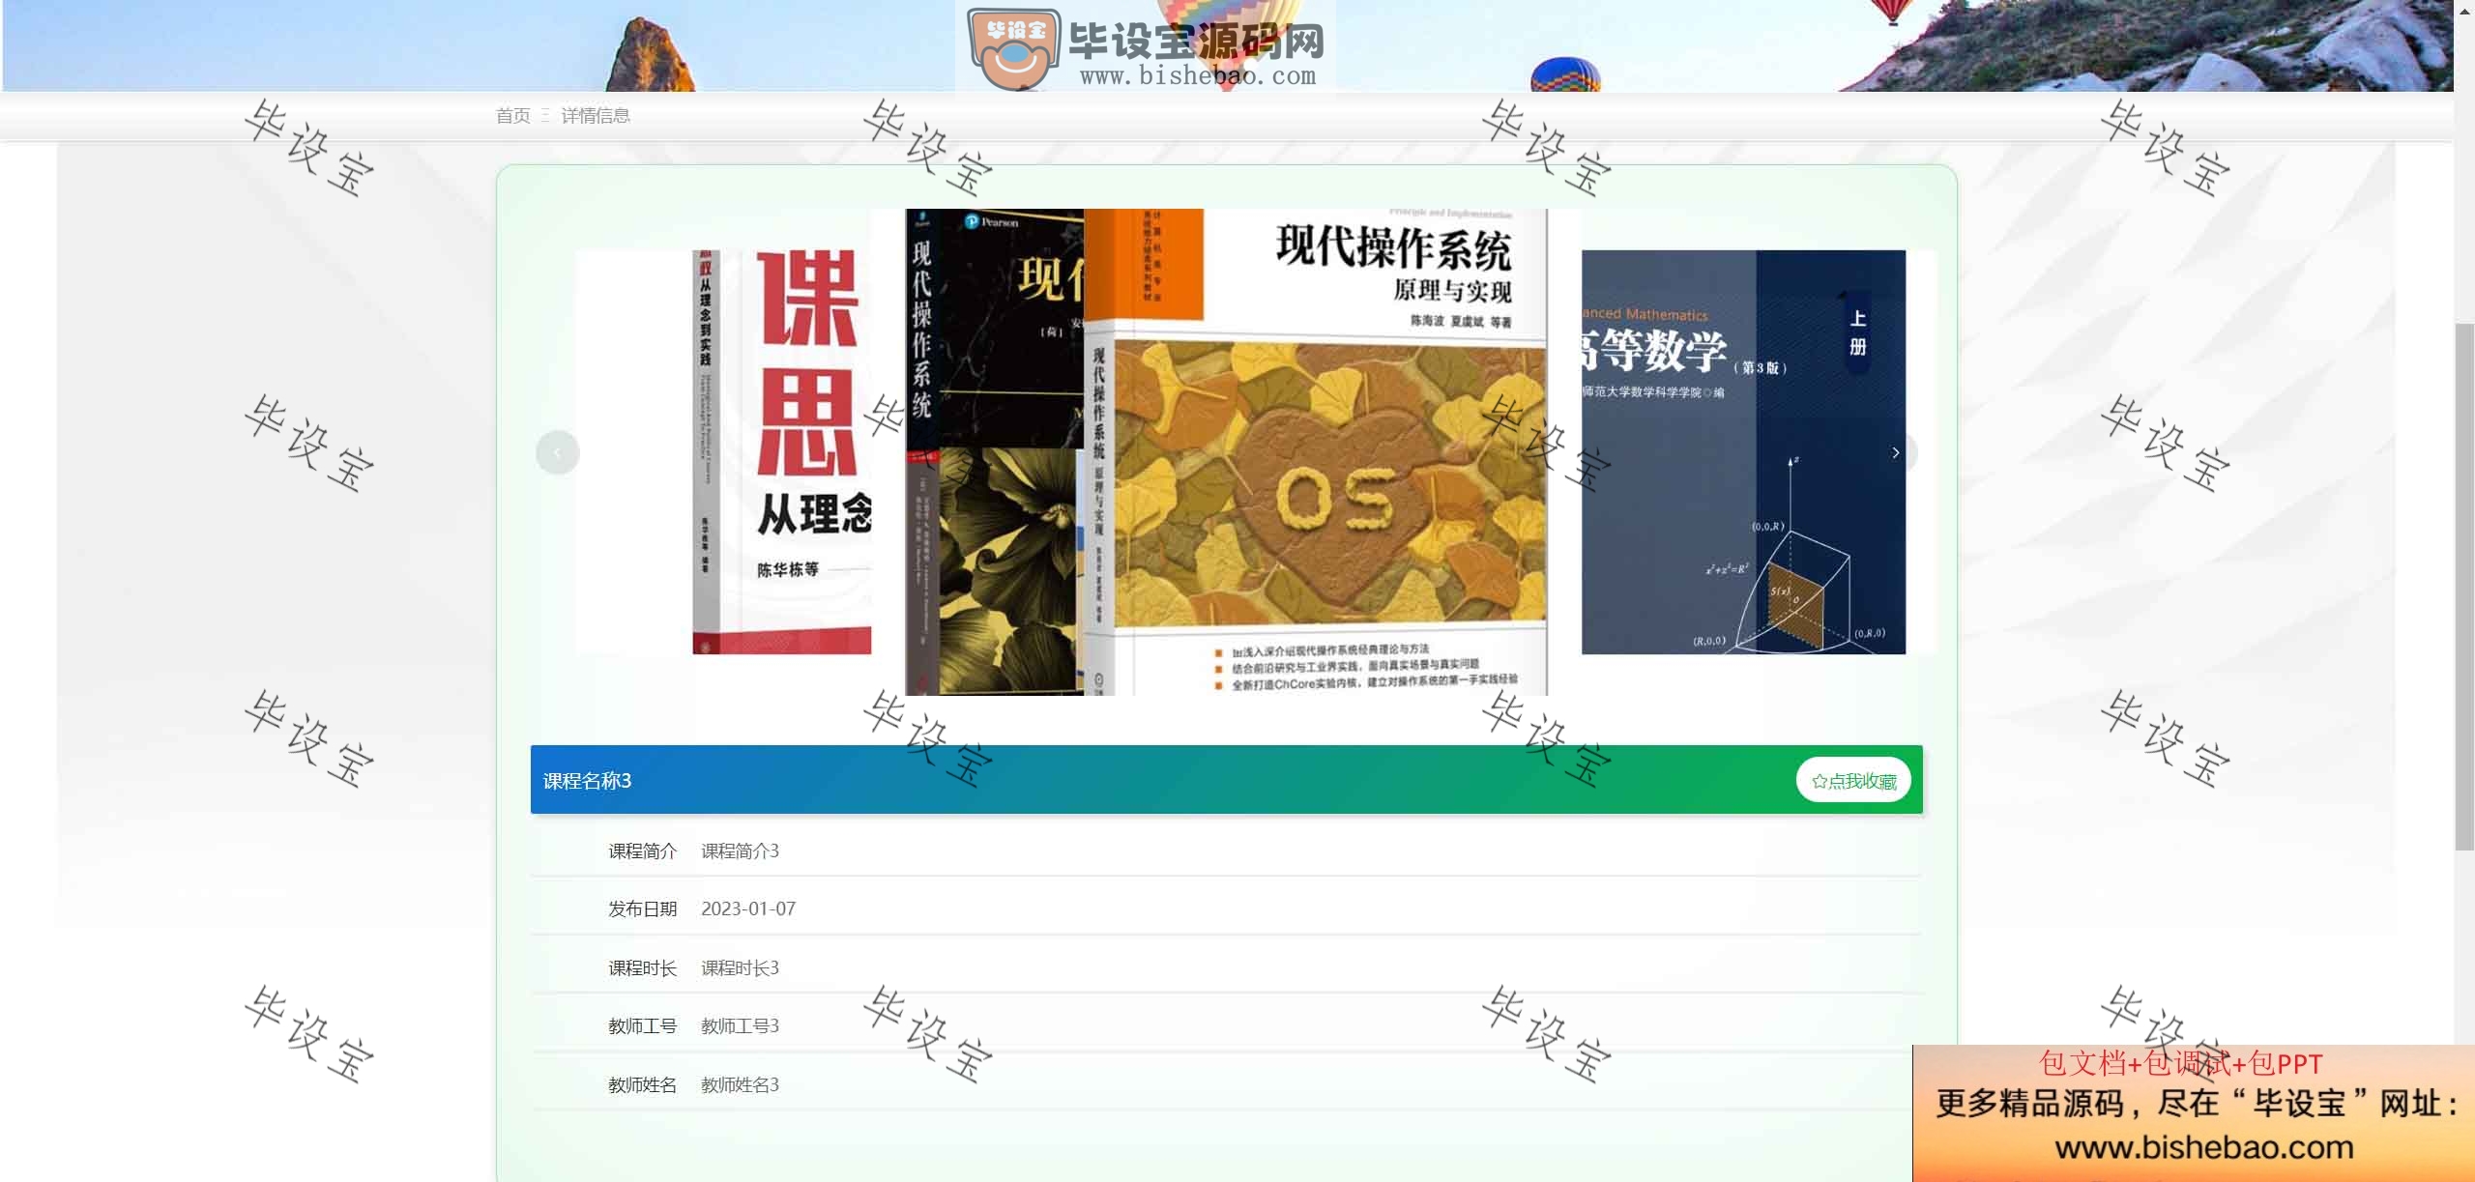Click the 教师工号3 value text
Screen dimensions: 2475x1182
click(740, 1025)
